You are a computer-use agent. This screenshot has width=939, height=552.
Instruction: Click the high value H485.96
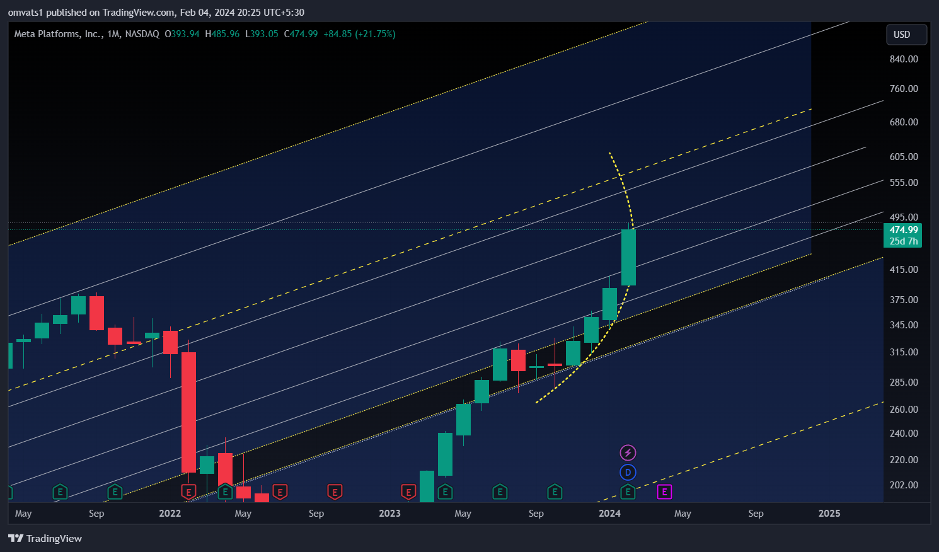coord(222,34)
